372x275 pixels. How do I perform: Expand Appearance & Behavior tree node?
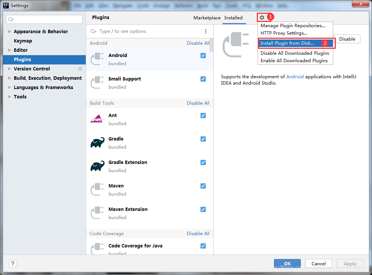[x=9, y=32]
